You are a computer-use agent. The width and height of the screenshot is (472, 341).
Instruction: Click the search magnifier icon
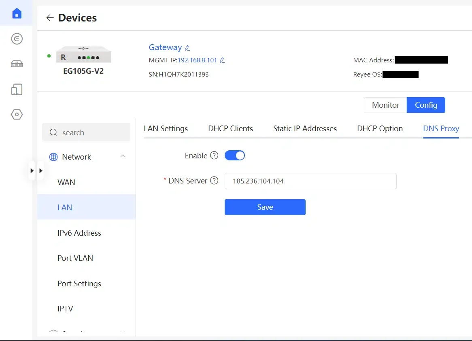(53, 132)
